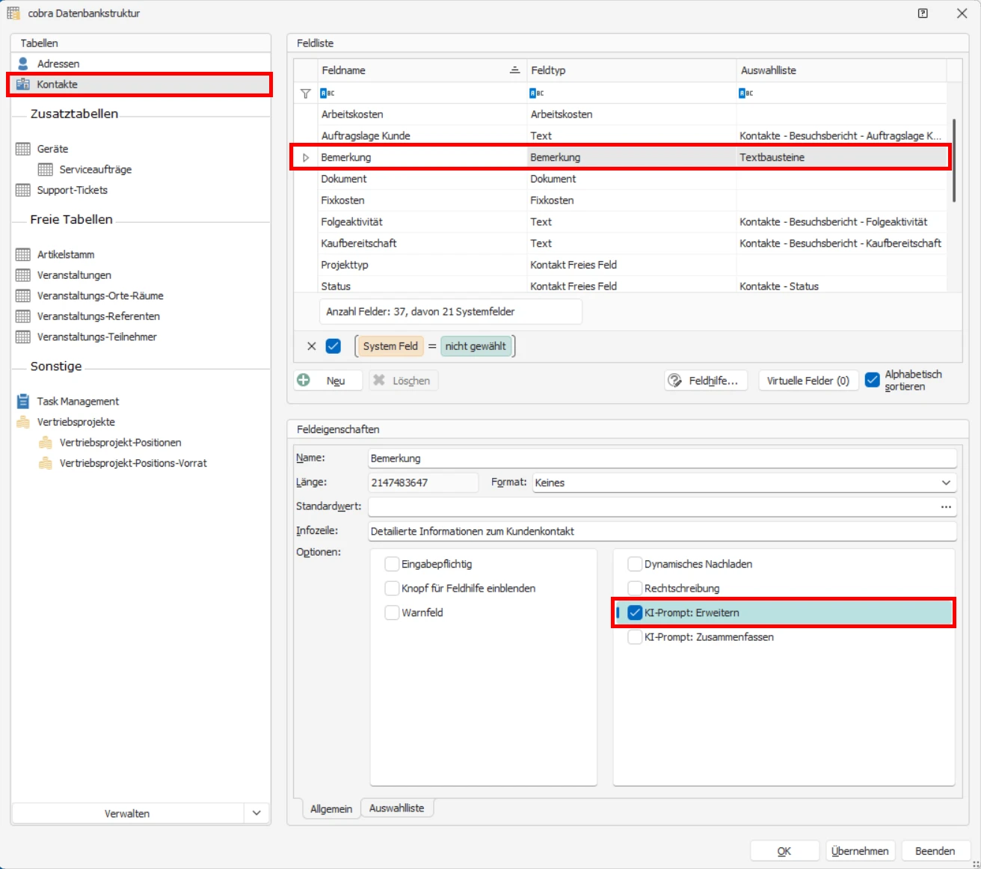Click into the Infozeile text field
The height and width of the screenshot is (869, 981).
click(x=662, y=531)
